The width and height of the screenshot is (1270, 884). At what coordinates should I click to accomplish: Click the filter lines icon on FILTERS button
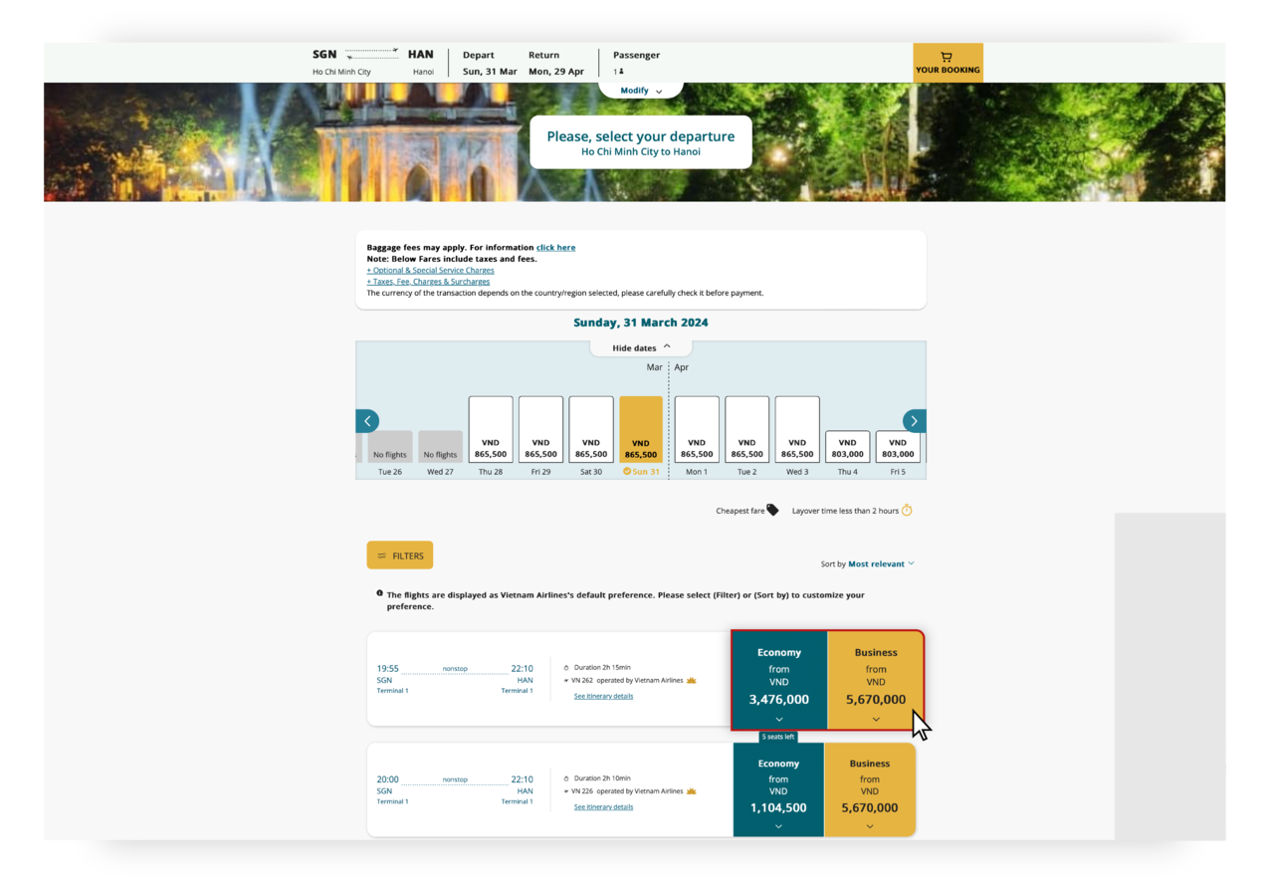click(382, 555)
